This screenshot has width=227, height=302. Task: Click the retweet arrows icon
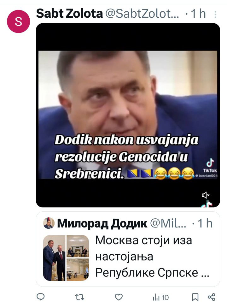[x=79, y=297]
